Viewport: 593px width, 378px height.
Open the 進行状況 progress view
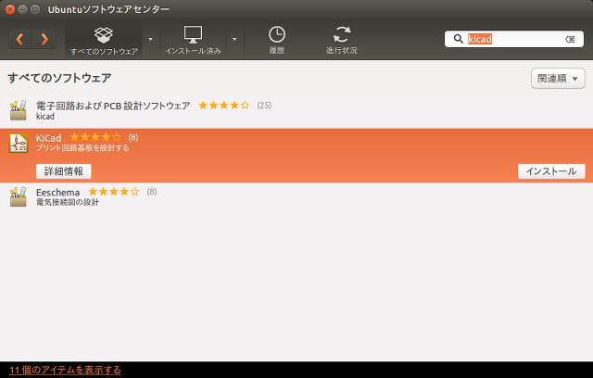[x=342, y=41]
